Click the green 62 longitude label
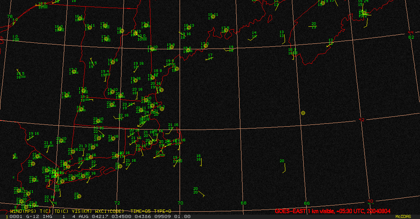This screenshot has height=219, width=420. pos(411,37)
